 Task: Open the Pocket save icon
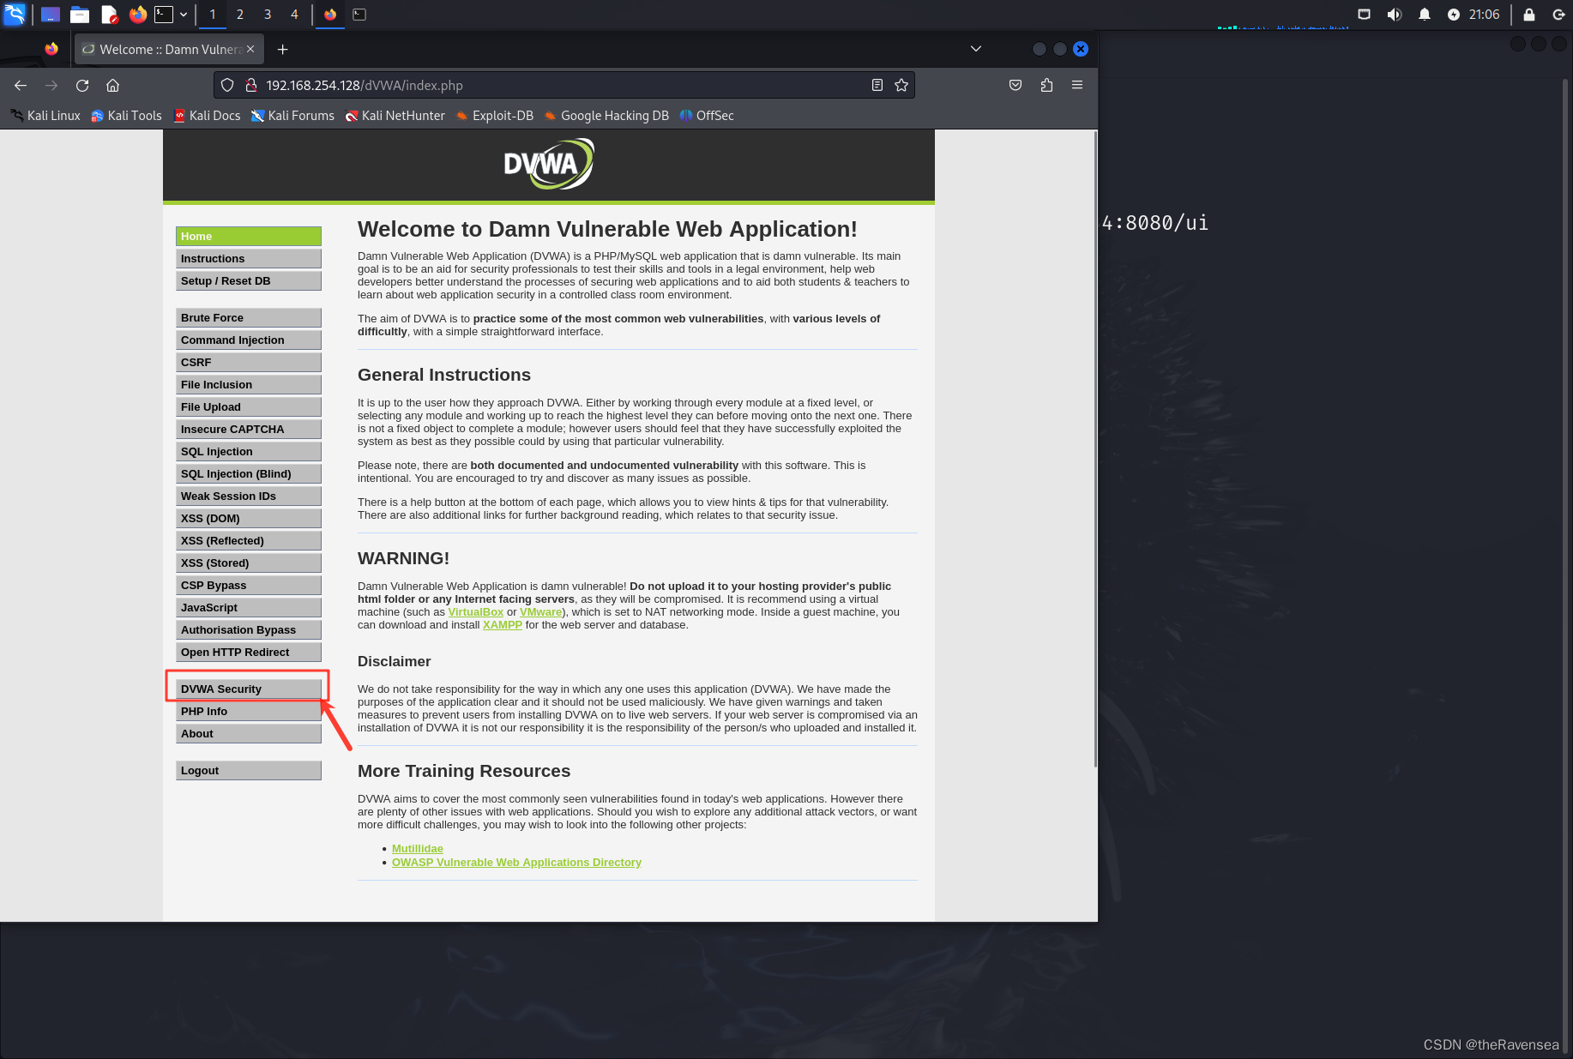tap(1016, 85)
